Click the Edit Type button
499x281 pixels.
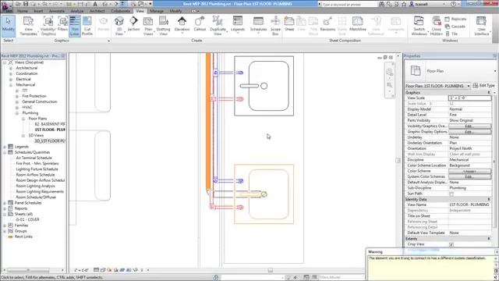tap(483, 86)
